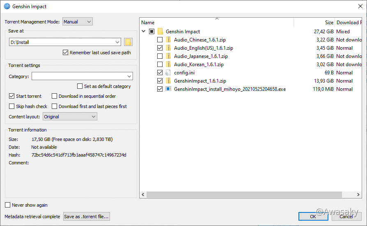This screenshot has width=367, height=226.
Task: Click the zip icon of Audio_Chinese_1.6.1.zip
Action: pos(168,39)
